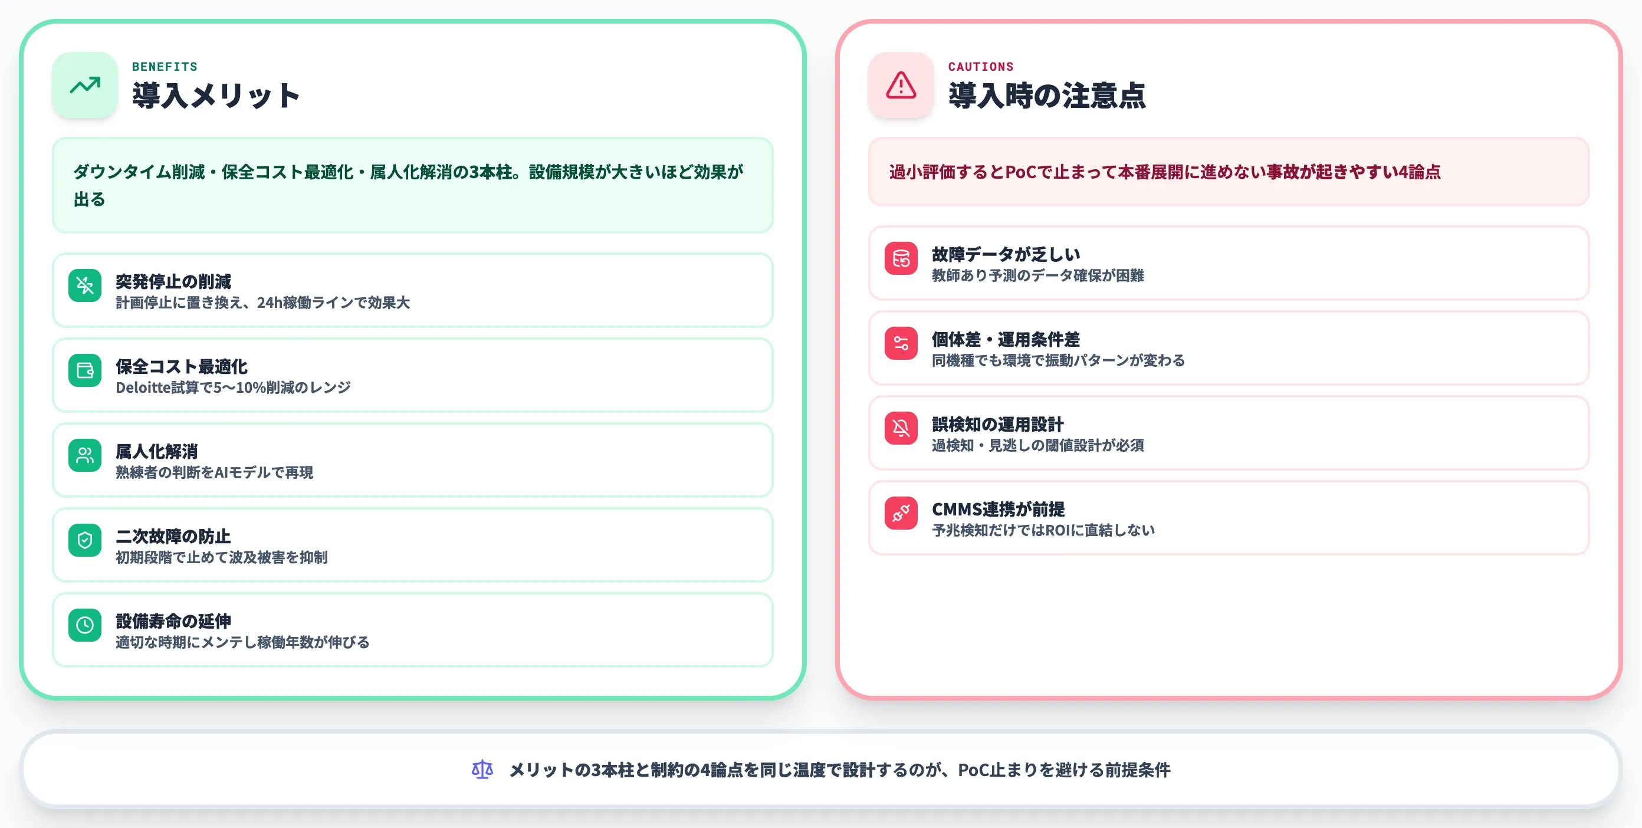Click the BENEFITS heading label
1642x828 pixels.
tap(165, 65)
